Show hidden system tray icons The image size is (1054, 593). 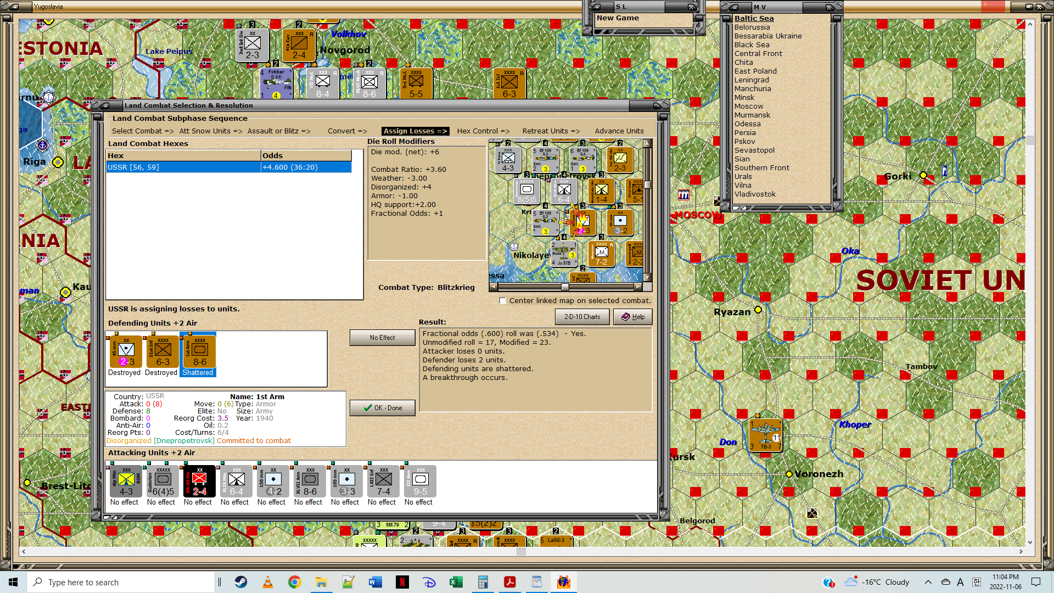click(x=928, y=582)
